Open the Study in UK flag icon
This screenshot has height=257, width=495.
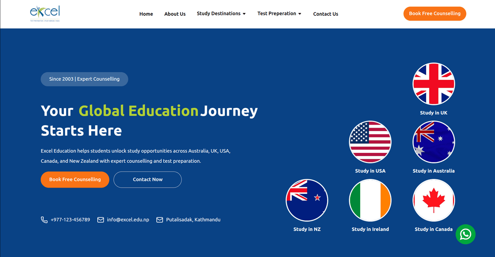click(x=434, y=84)
